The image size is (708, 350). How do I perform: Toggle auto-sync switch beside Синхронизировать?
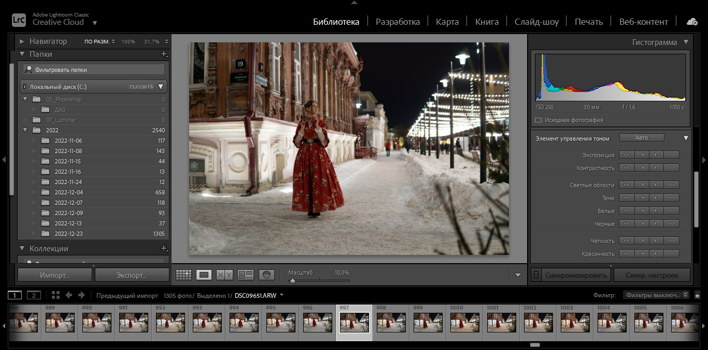tap(536, 275)
